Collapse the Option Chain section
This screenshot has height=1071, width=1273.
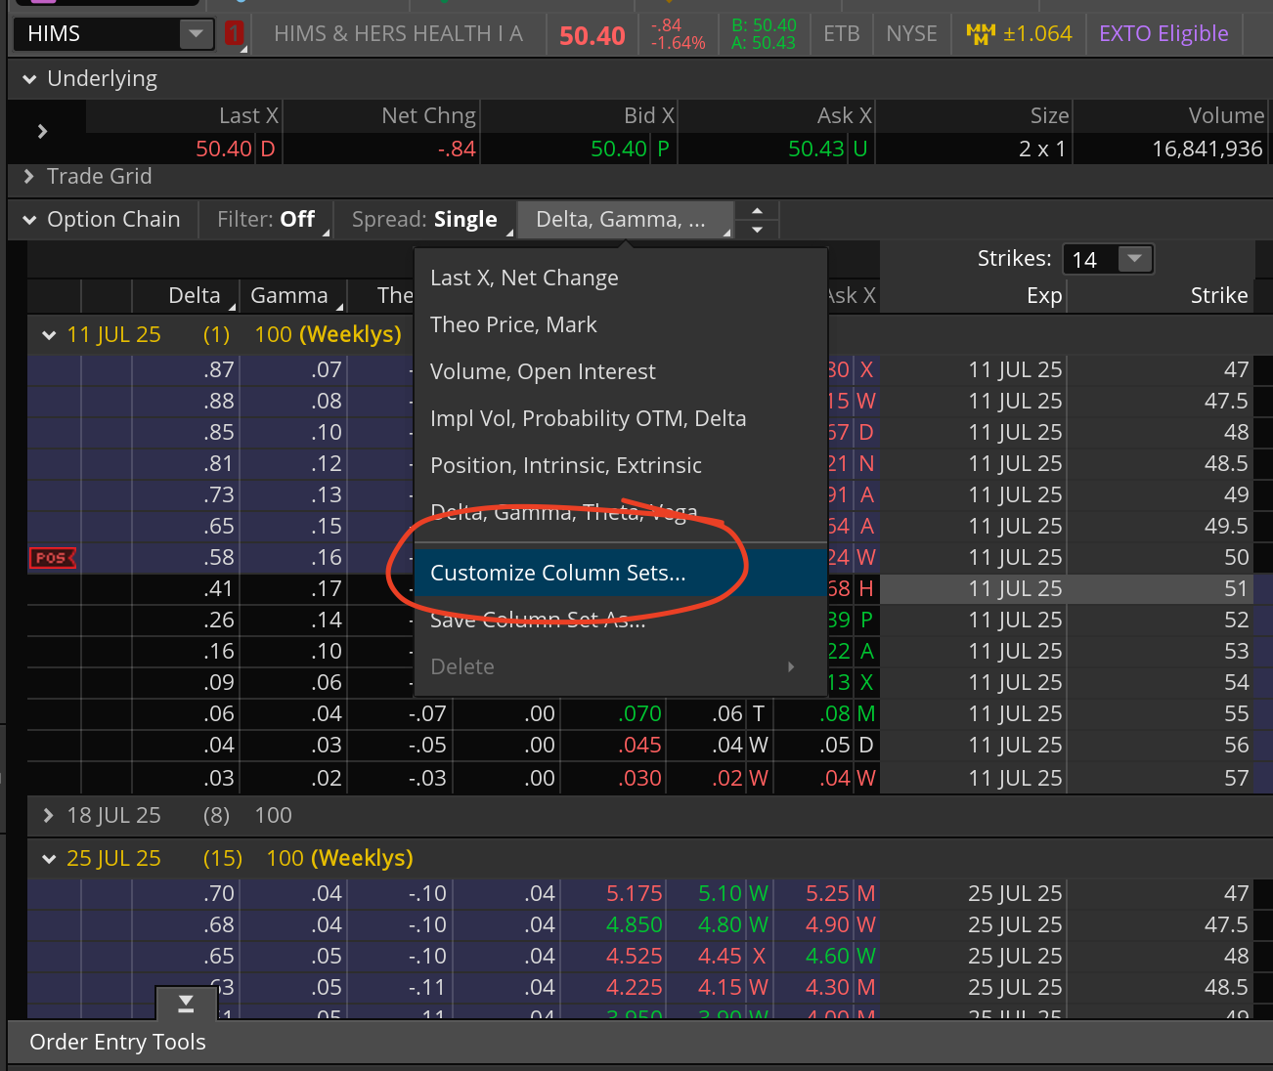coord(29,220)
